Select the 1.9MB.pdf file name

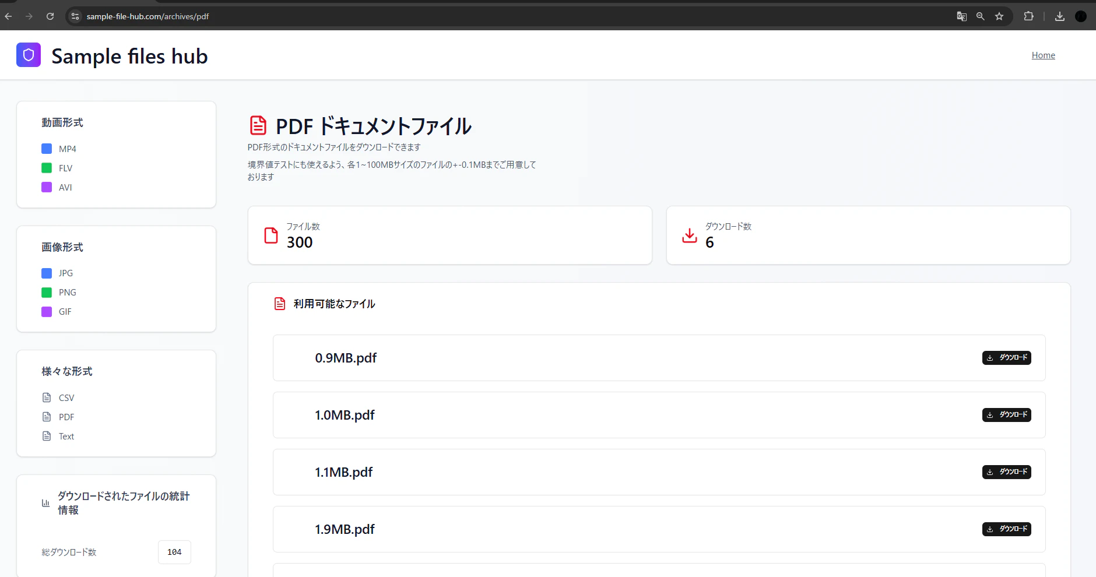point(345,529)
